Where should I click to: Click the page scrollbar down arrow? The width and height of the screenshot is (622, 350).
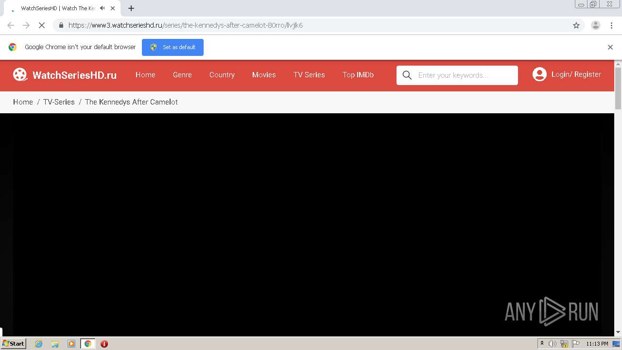[x=618, y=332]
